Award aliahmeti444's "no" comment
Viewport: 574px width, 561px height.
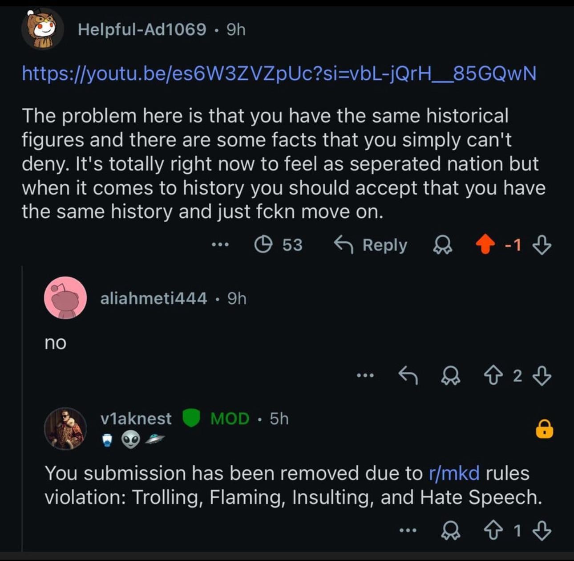pos(451,376)
